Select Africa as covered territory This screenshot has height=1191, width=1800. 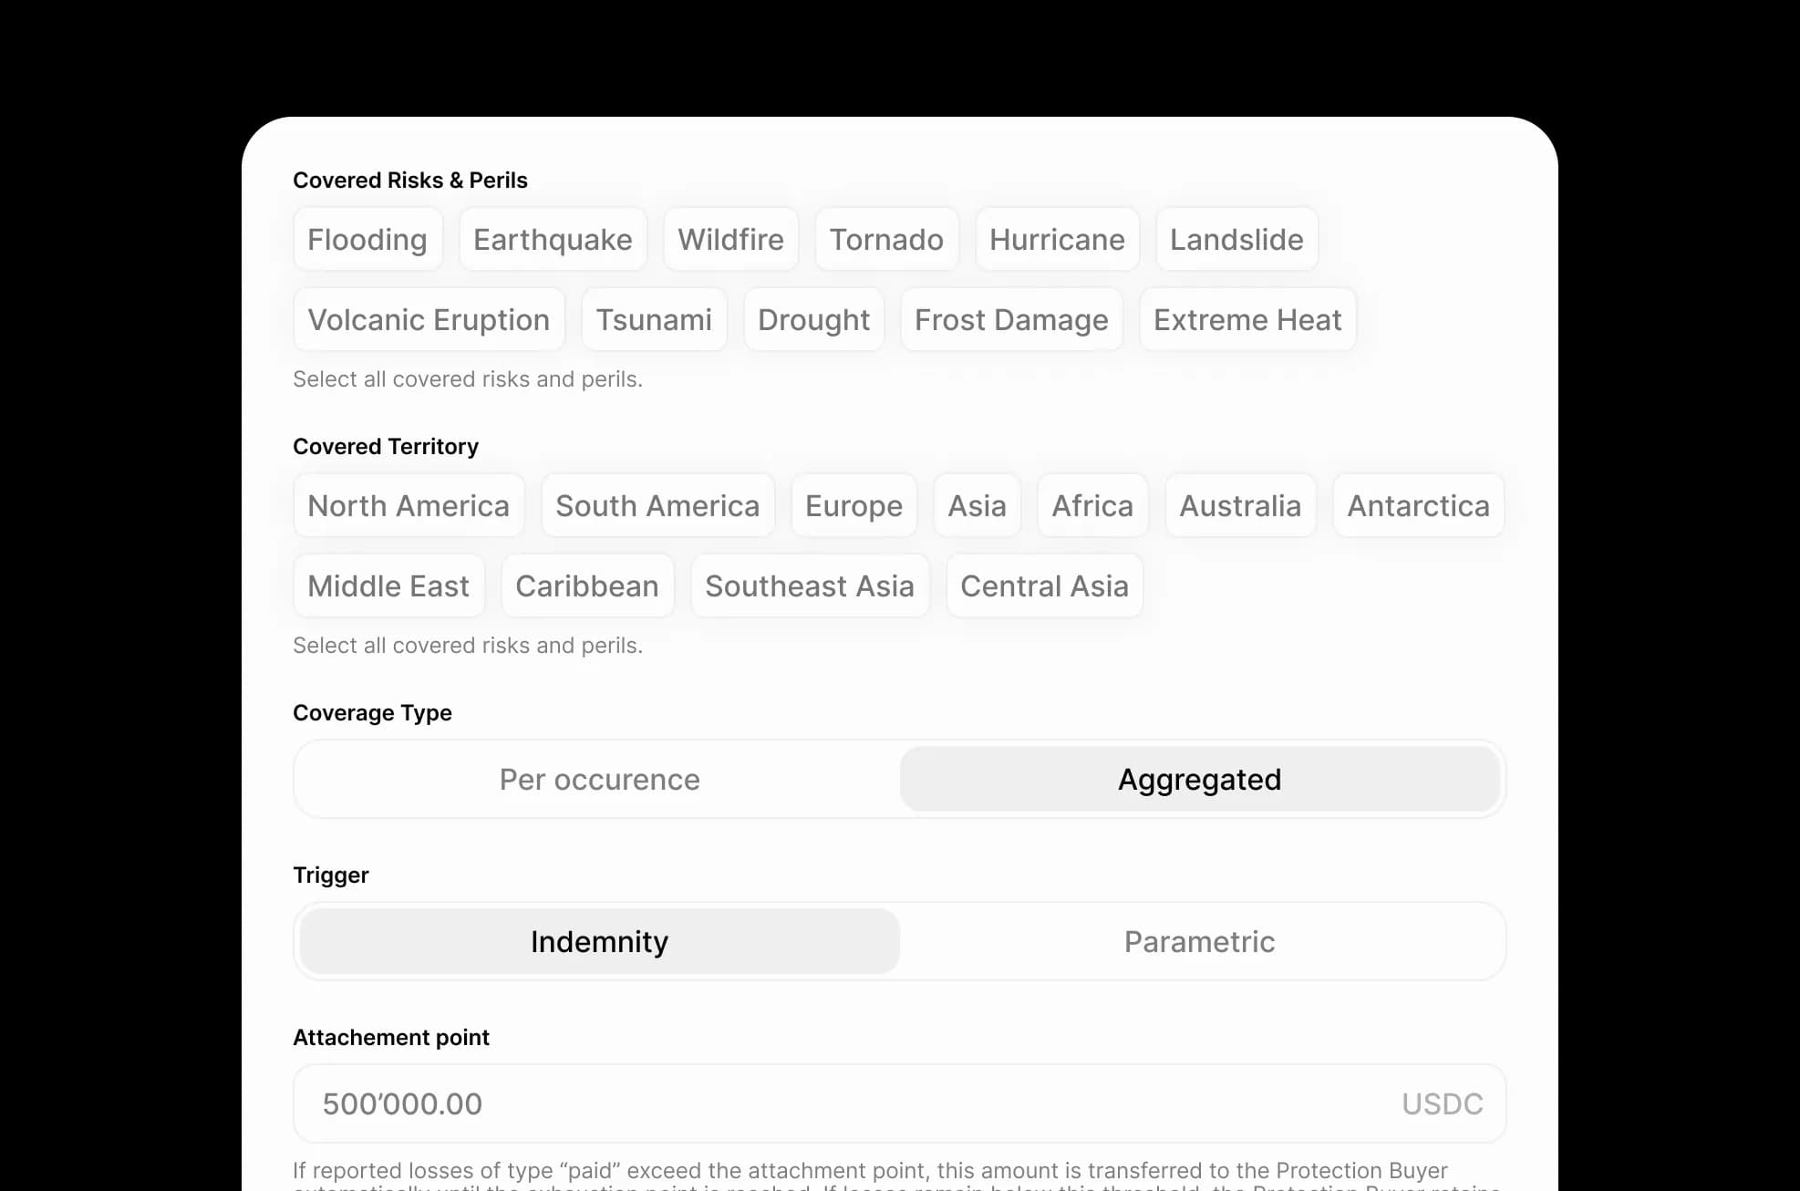point(1092,505)
